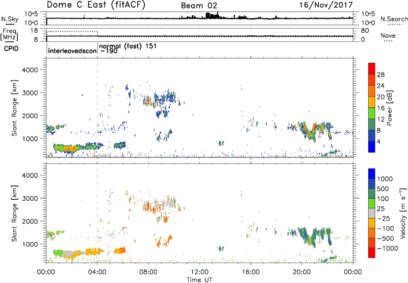The height and width of the screenshot is (283, 408).
Task: Click the 'normal (fast) 151' CPID text
Action: 128,46
